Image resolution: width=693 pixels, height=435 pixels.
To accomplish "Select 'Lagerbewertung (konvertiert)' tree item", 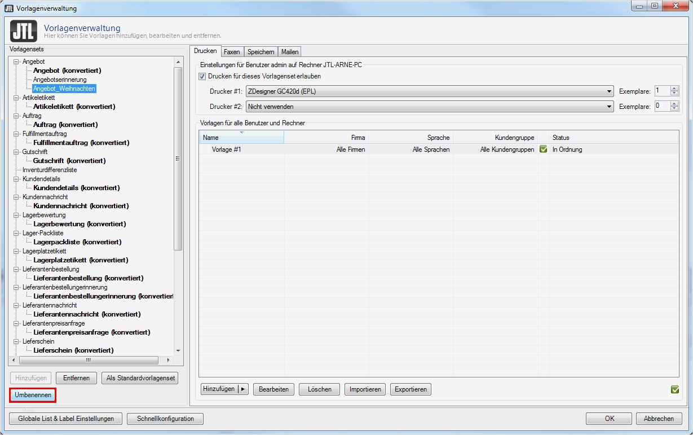I will (80, 224).
